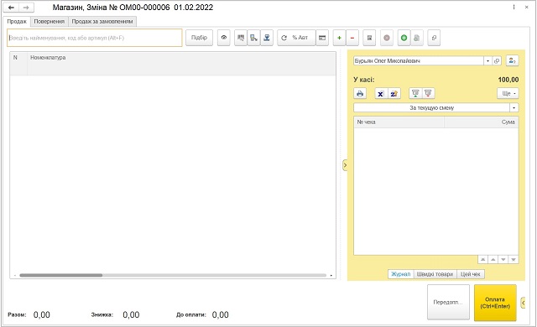This screenshot has height=327, width=537.
Task: Click the У касі amount 100,00
Action: coord(508,80)
